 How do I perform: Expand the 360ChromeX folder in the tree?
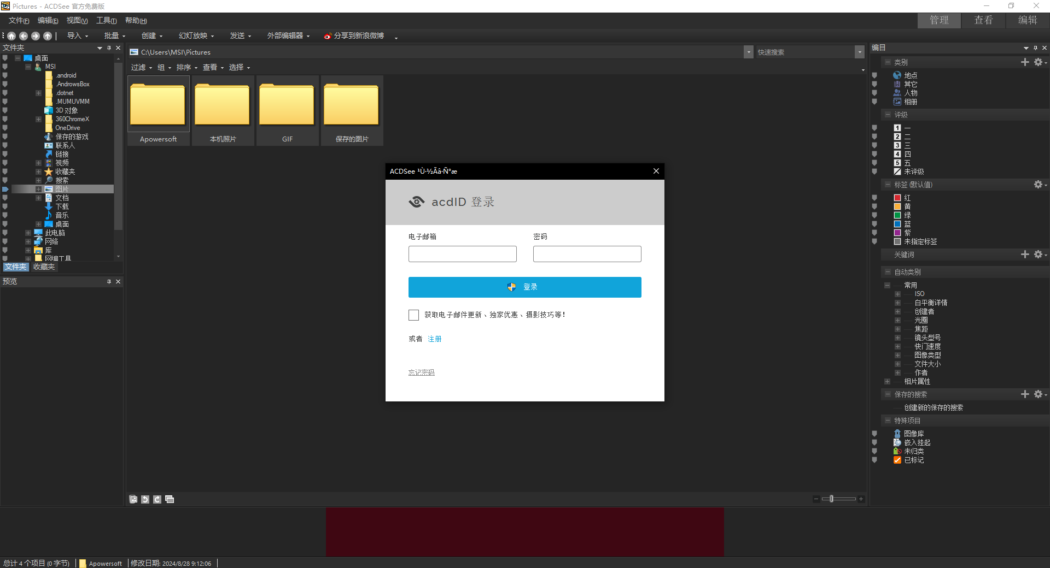(x=38, y=119)
